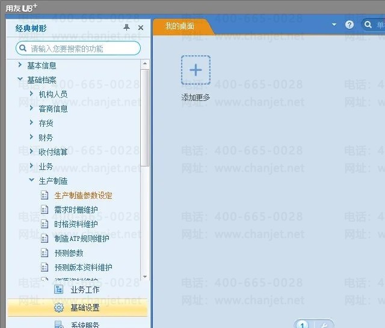385x328 pixels.
Task: Select the 基础档案 tree label
Action: 42,80
